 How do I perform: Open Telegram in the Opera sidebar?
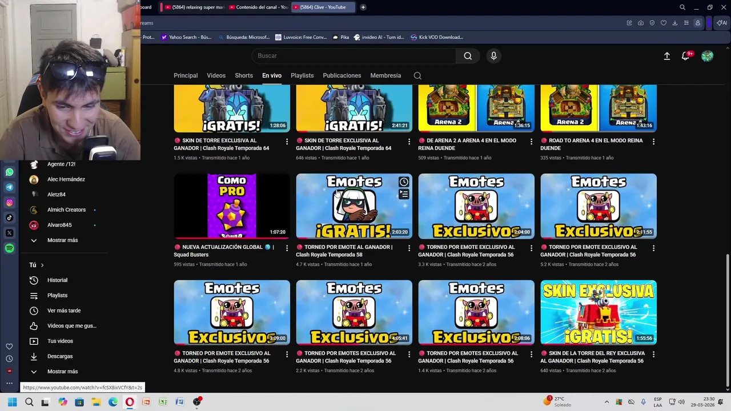tap(9, 187)
